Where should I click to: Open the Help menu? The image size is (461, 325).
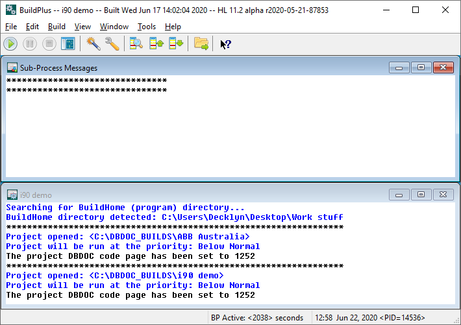click(173, 27)
